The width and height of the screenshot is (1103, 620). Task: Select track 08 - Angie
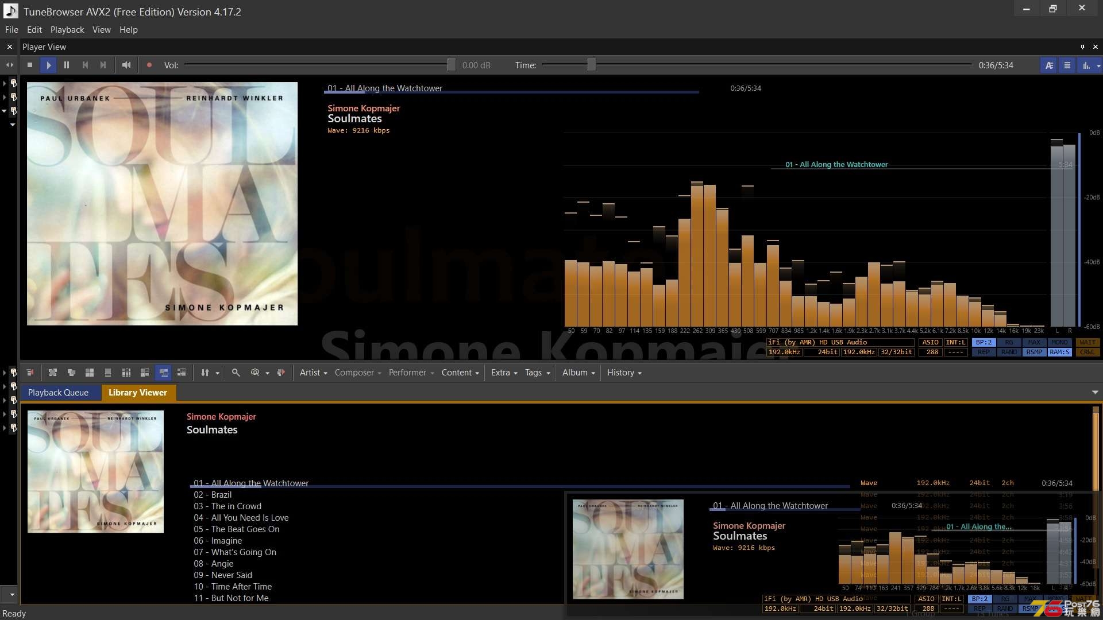tap(213, 564)
